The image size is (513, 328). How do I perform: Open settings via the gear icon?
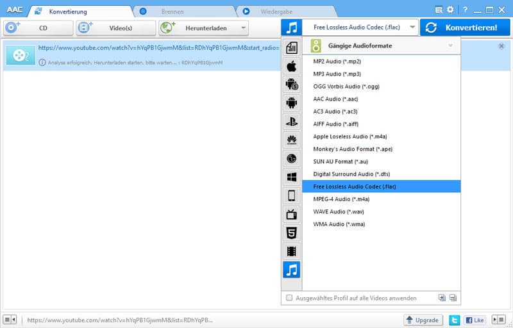(x=450, y=10)
